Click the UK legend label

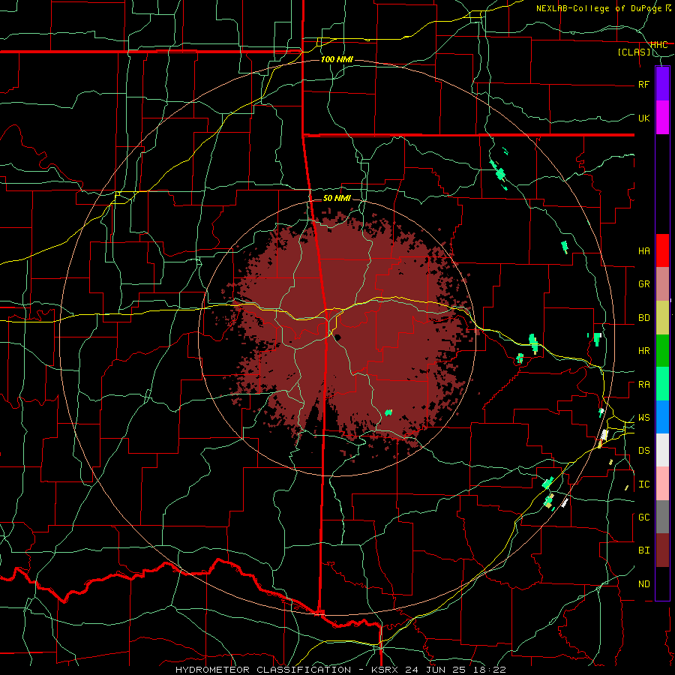tap(644, 118)
